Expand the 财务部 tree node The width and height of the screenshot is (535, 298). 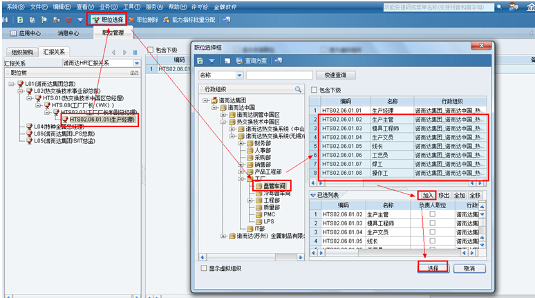coord(241,144)
